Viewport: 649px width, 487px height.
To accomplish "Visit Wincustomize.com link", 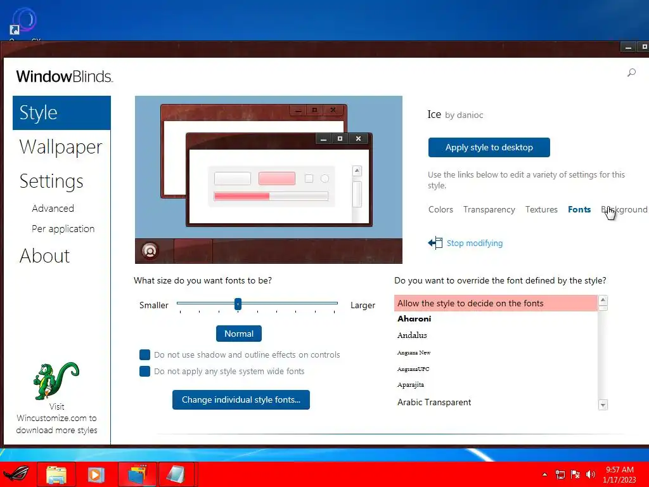I will click(56, 419).
